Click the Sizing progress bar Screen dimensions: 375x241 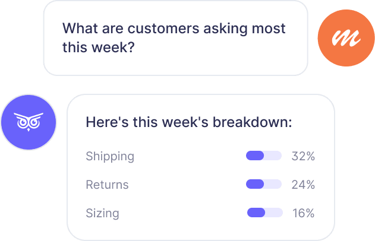pyautogui.click(x=265, y=213)
